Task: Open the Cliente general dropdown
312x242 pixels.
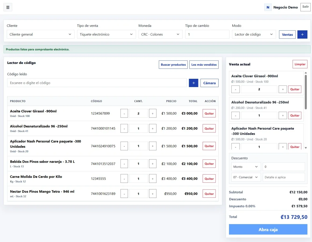Action: click(x=41, y=34)
